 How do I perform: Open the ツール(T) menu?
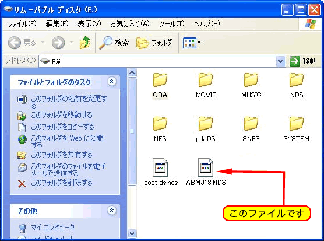[171, 24]
